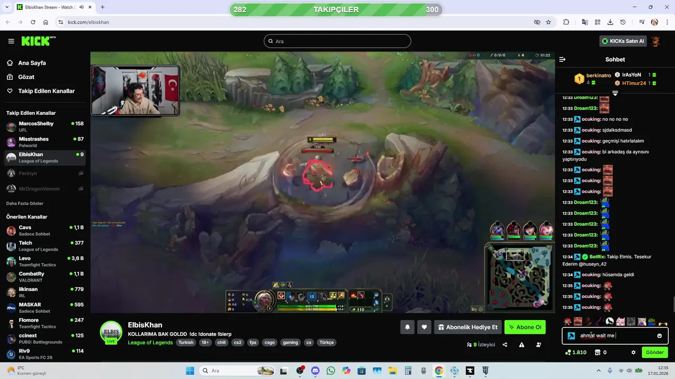Select offline channel Ferinyn
This screenshot has width=675, height=379.
[45, 173]
